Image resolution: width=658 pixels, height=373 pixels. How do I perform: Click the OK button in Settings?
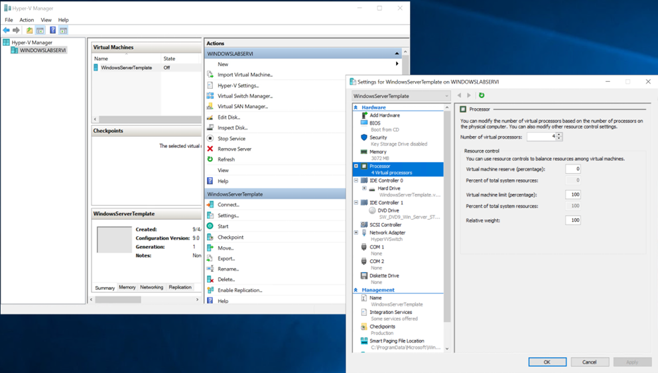coord(547,362)
